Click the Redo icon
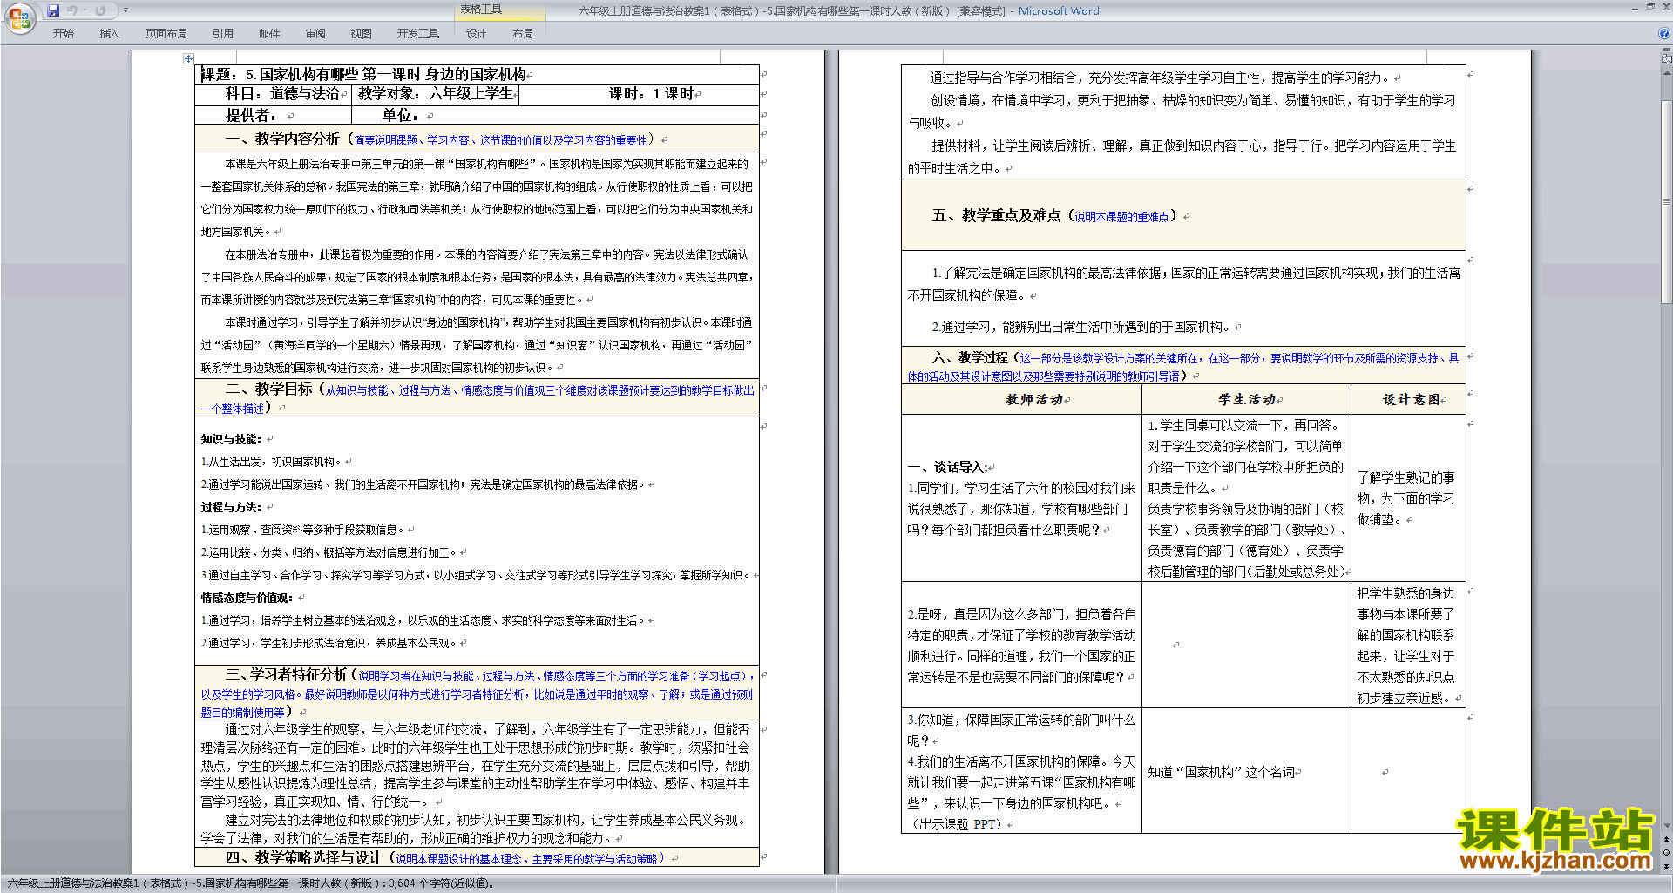1673x893 pixels. pos(100,10)
